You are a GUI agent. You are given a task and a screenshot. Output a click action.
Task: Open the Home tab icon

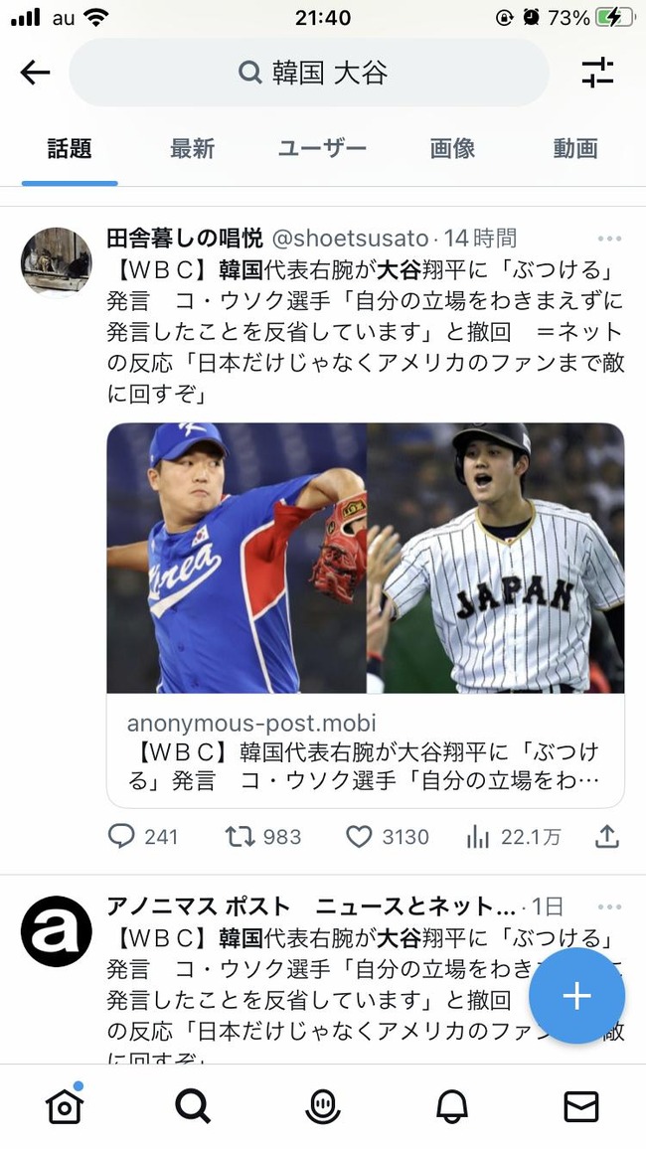pyautogui.click(x=65, y=1105)
